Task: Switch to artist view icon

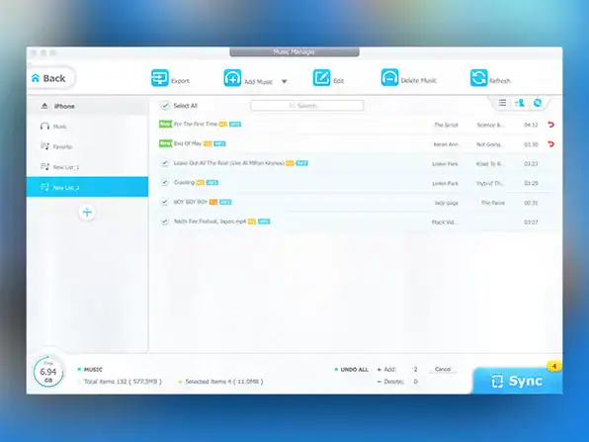Action: (520, 103)
